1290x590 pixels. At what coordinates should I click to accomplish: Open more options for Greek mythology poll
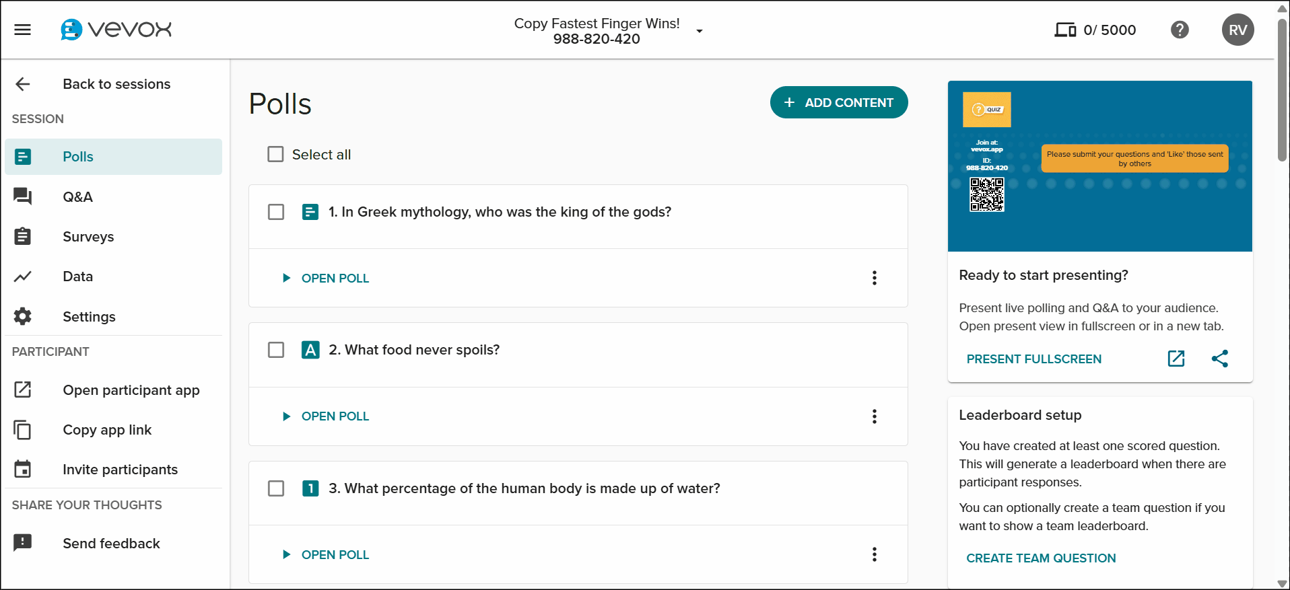tap(875, 278)
